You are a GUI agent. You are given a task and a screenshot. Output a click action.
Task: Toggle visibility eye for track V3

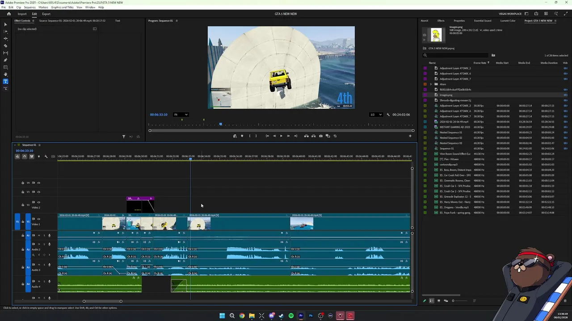[38, 192]
